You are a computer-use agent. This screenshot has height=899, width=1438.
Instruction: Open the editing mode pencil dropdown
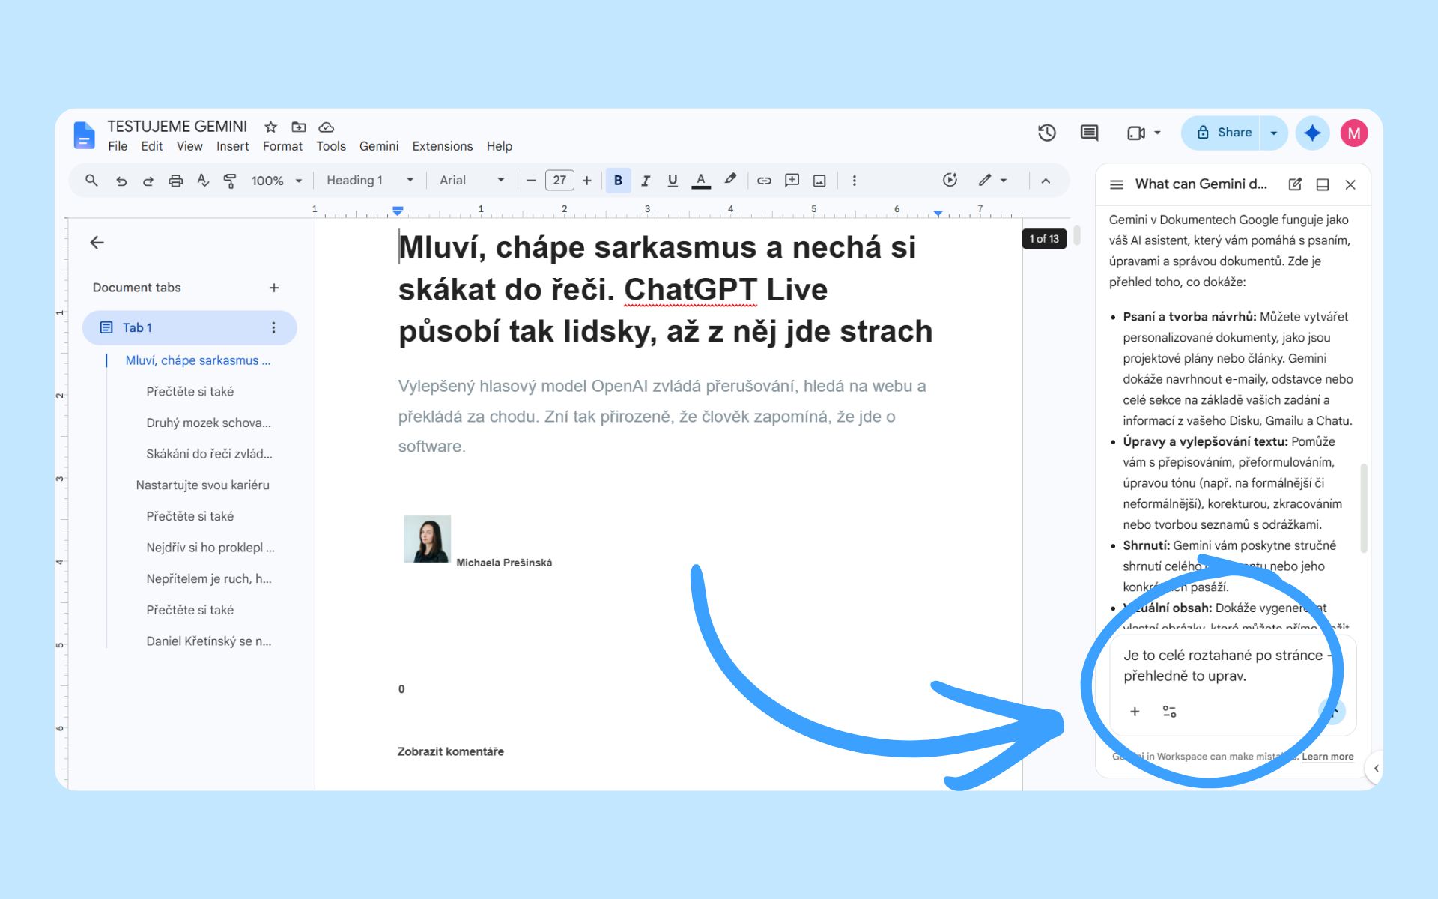(992, 180)
